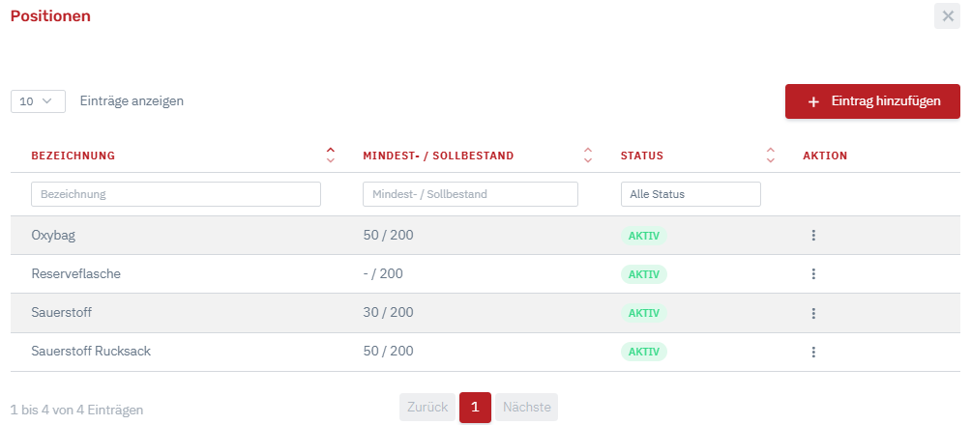Image resolution: width=971 pixels, height=425 pixels.
Task: Close the Positionen dialog with the X
Action: pos(947,16)
